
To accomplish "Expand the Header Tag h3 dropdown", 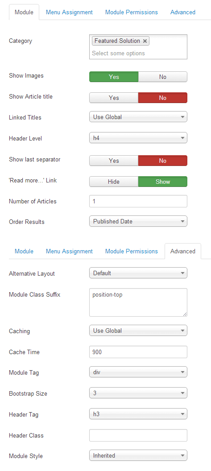I will point(138,414).
